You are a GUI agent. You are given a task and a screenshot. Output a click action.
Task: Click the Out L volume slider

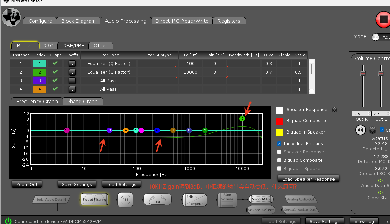tap(381, 73)
